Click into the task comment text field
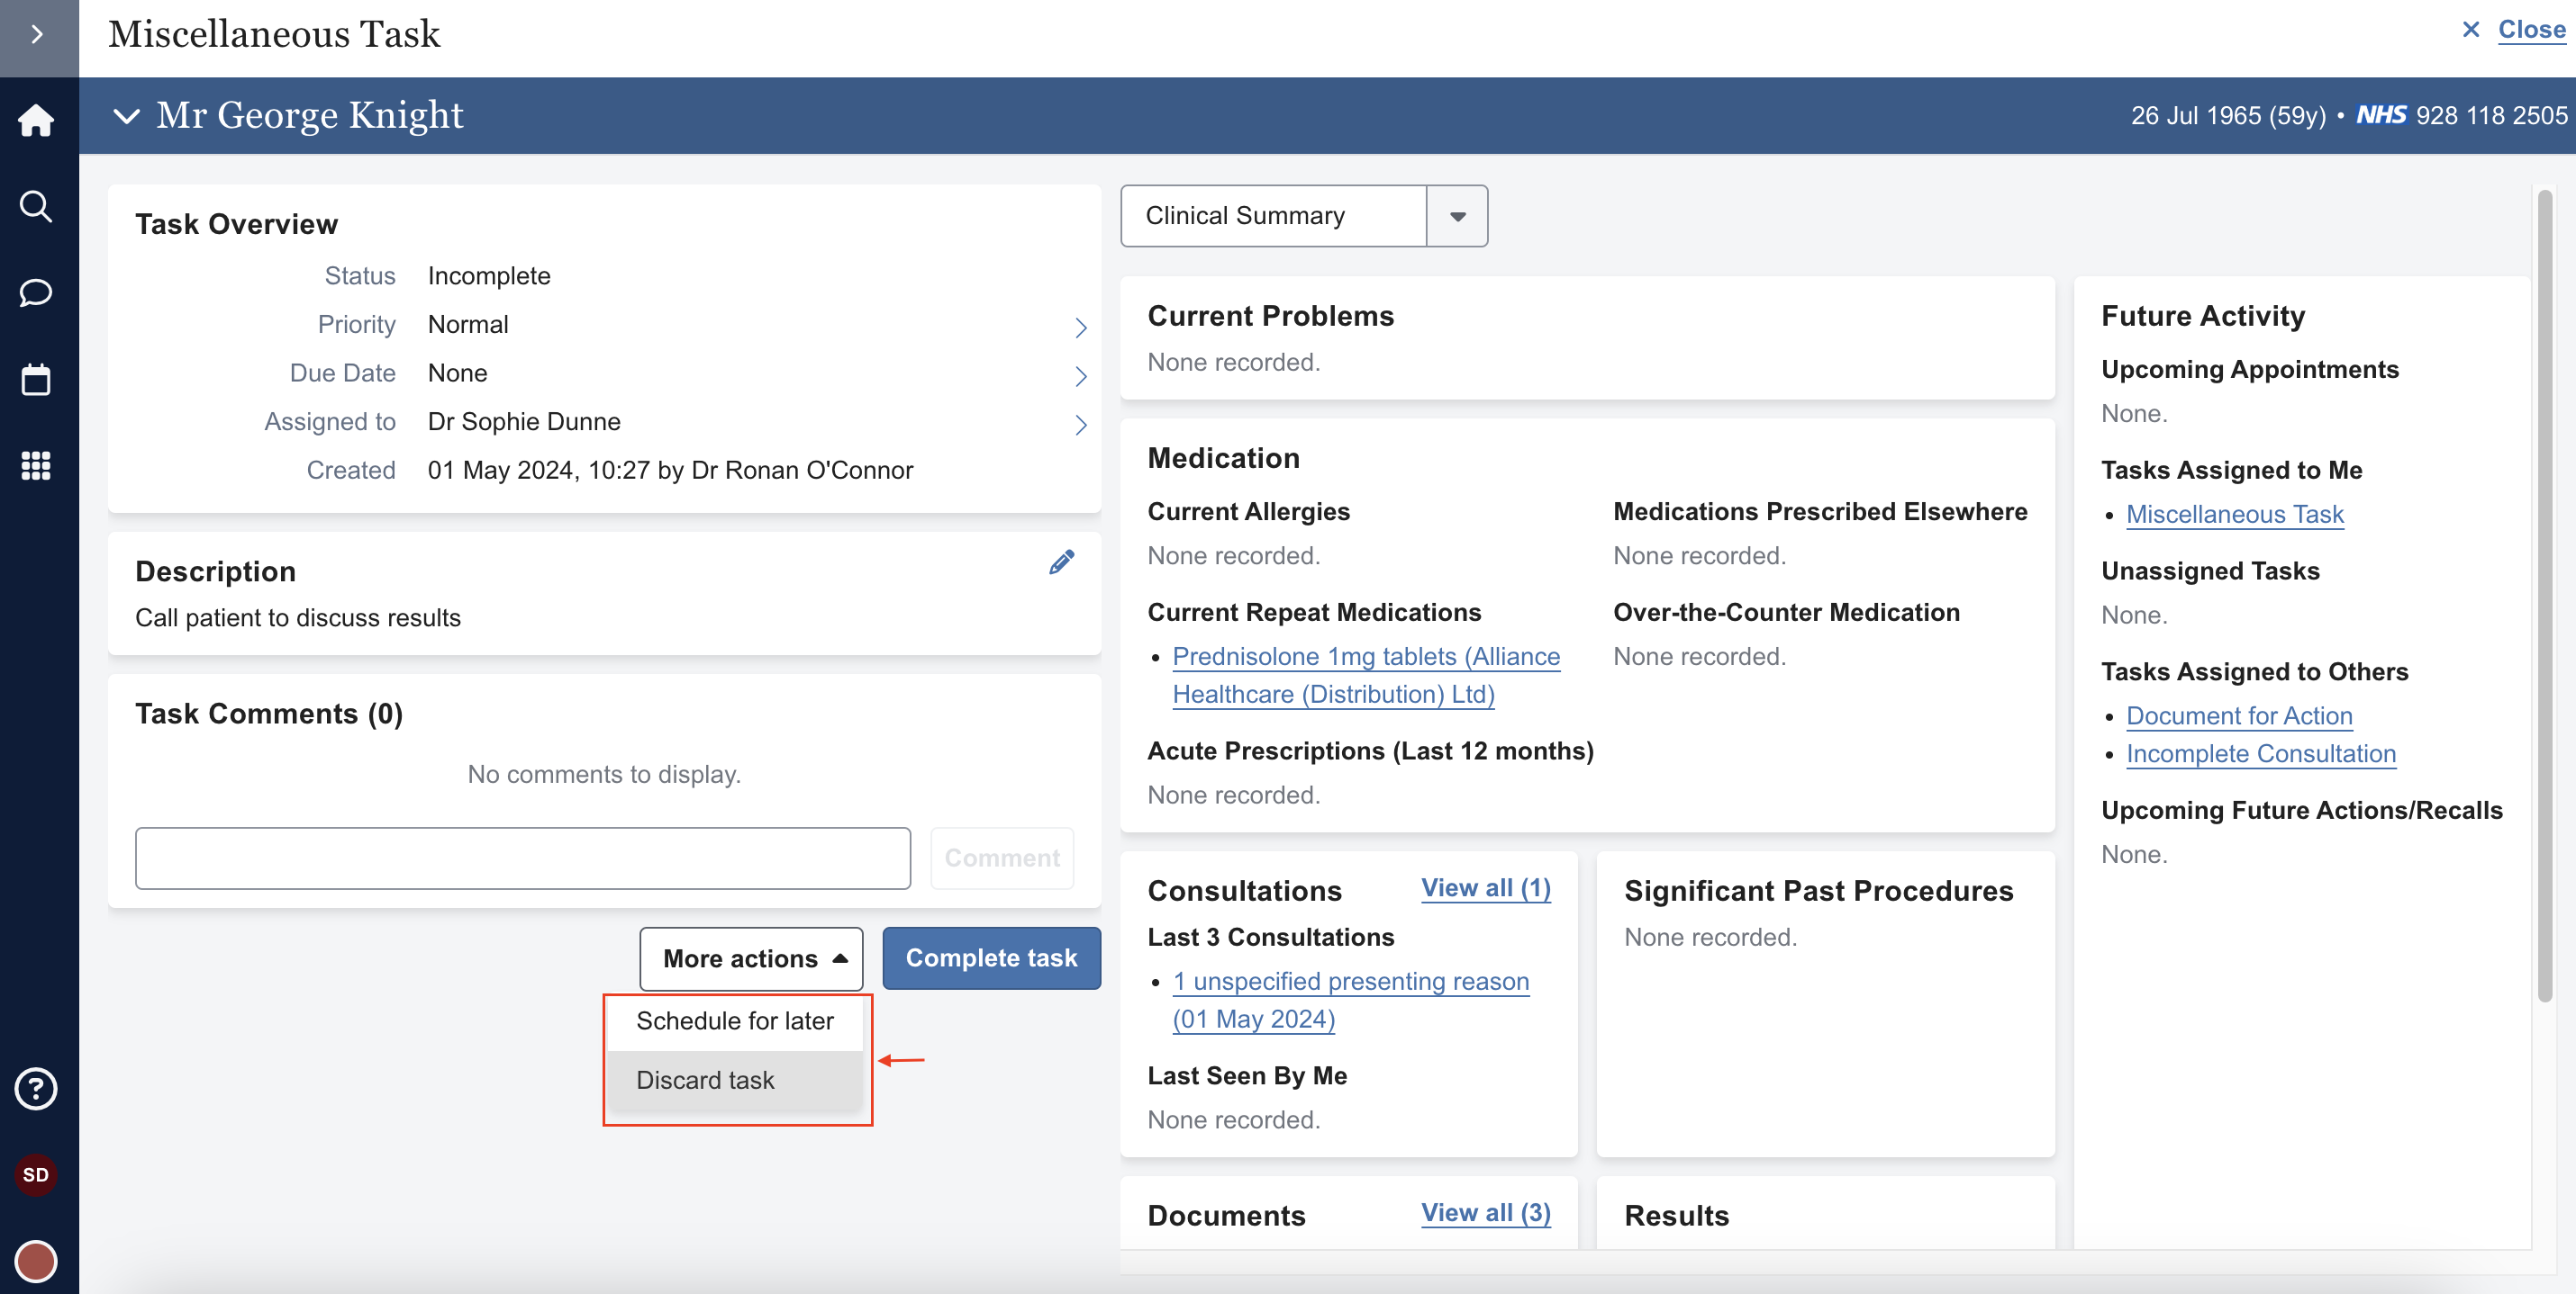Viewport: 2576px width, 1294px height. point(522,858)
